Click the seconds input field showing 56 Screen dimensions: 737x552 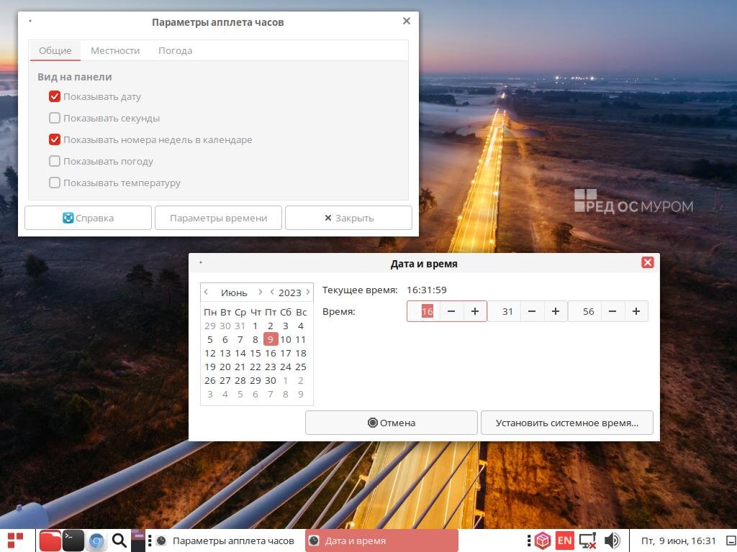tap(584, 311)
